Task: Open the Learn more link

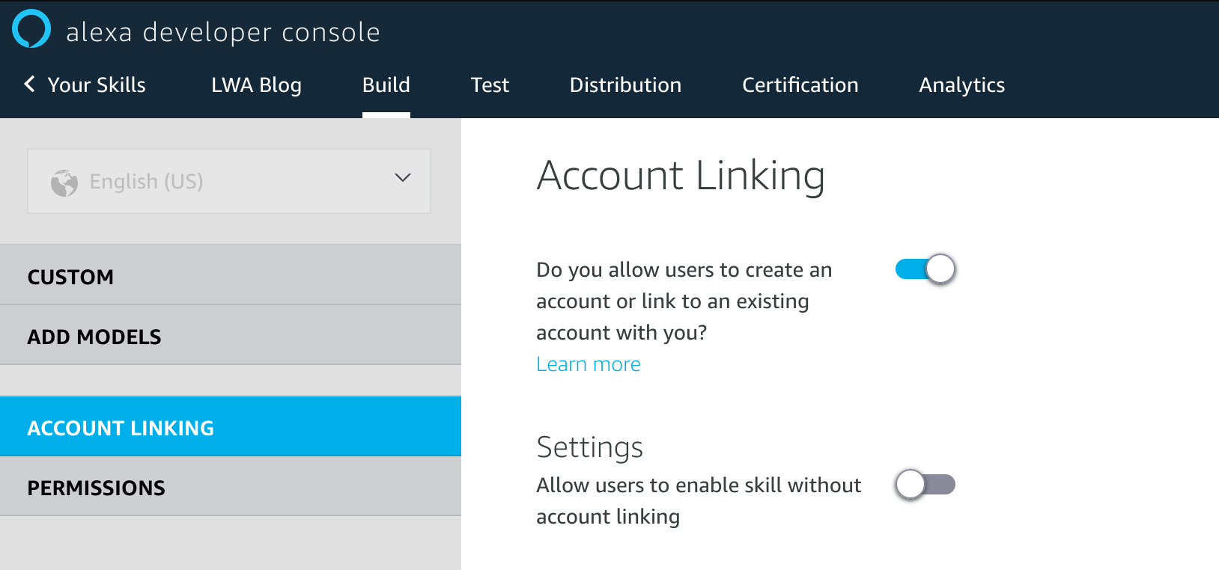Action: pyautogui.click(x=589, y=364)
